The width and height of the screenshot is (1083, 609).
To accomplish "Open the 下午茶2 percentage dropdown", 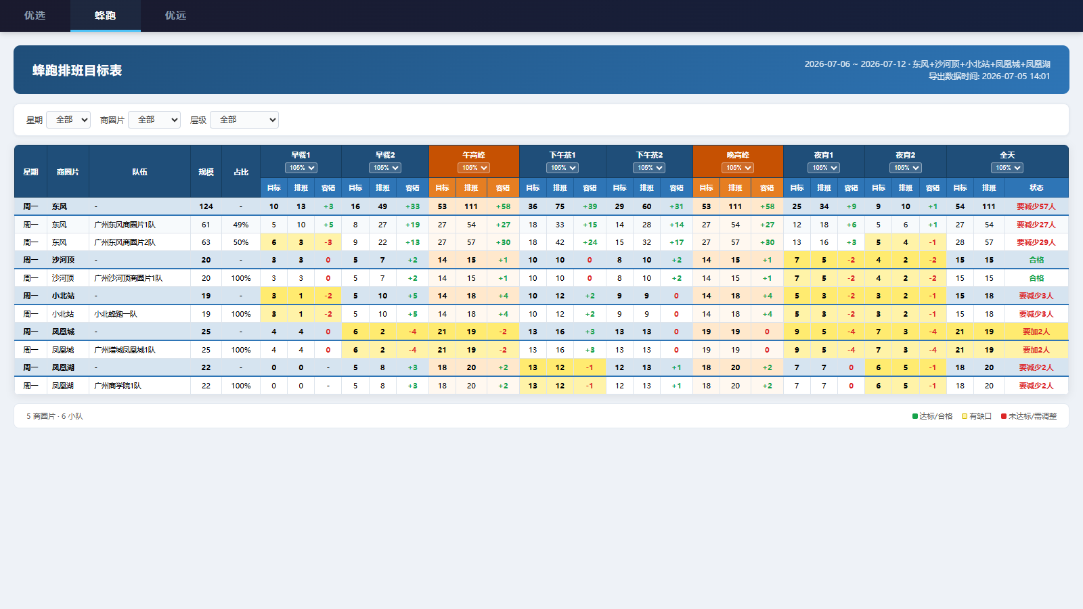I will coord(649,168).
